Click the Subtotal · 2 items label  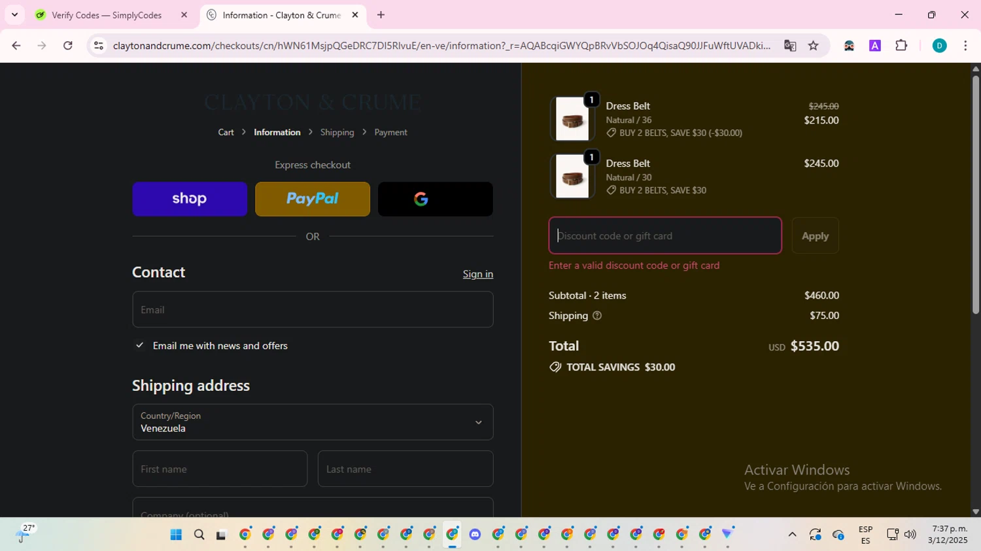click(x=587, y=295)
